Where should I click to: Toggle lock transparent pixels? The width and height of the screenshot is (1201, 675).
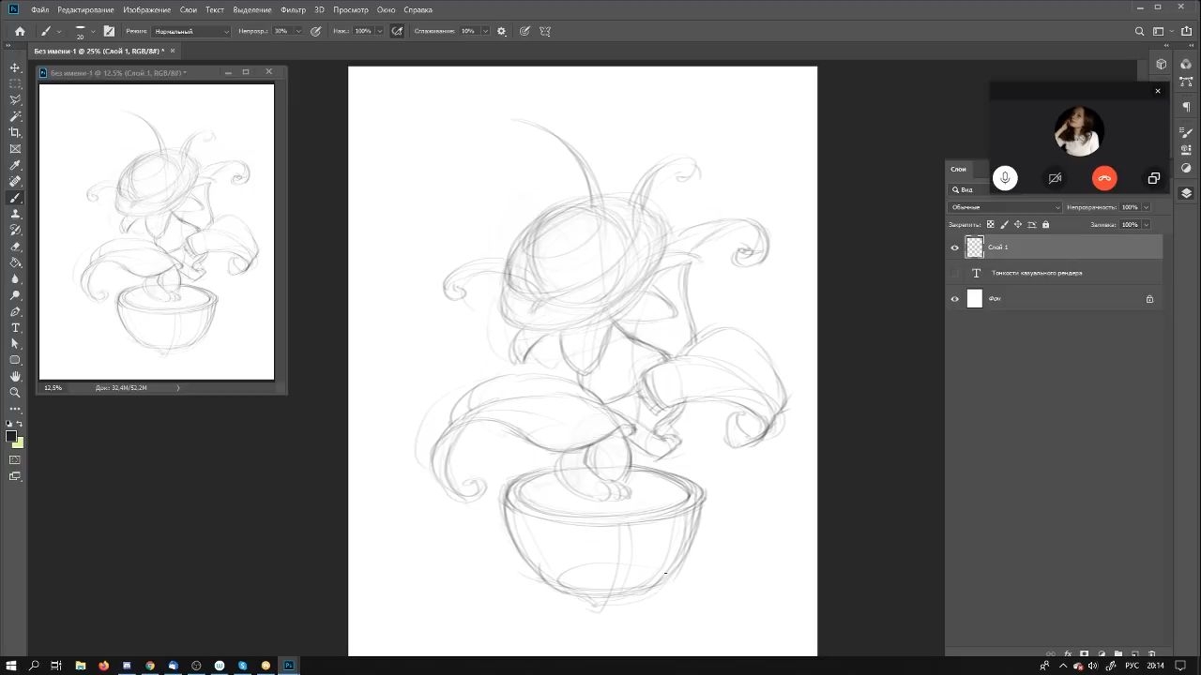coord(990,225)
